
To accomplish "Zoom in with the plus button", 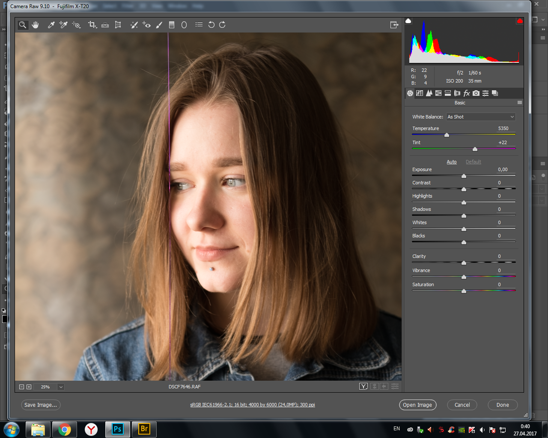I will tap(29, 387).
